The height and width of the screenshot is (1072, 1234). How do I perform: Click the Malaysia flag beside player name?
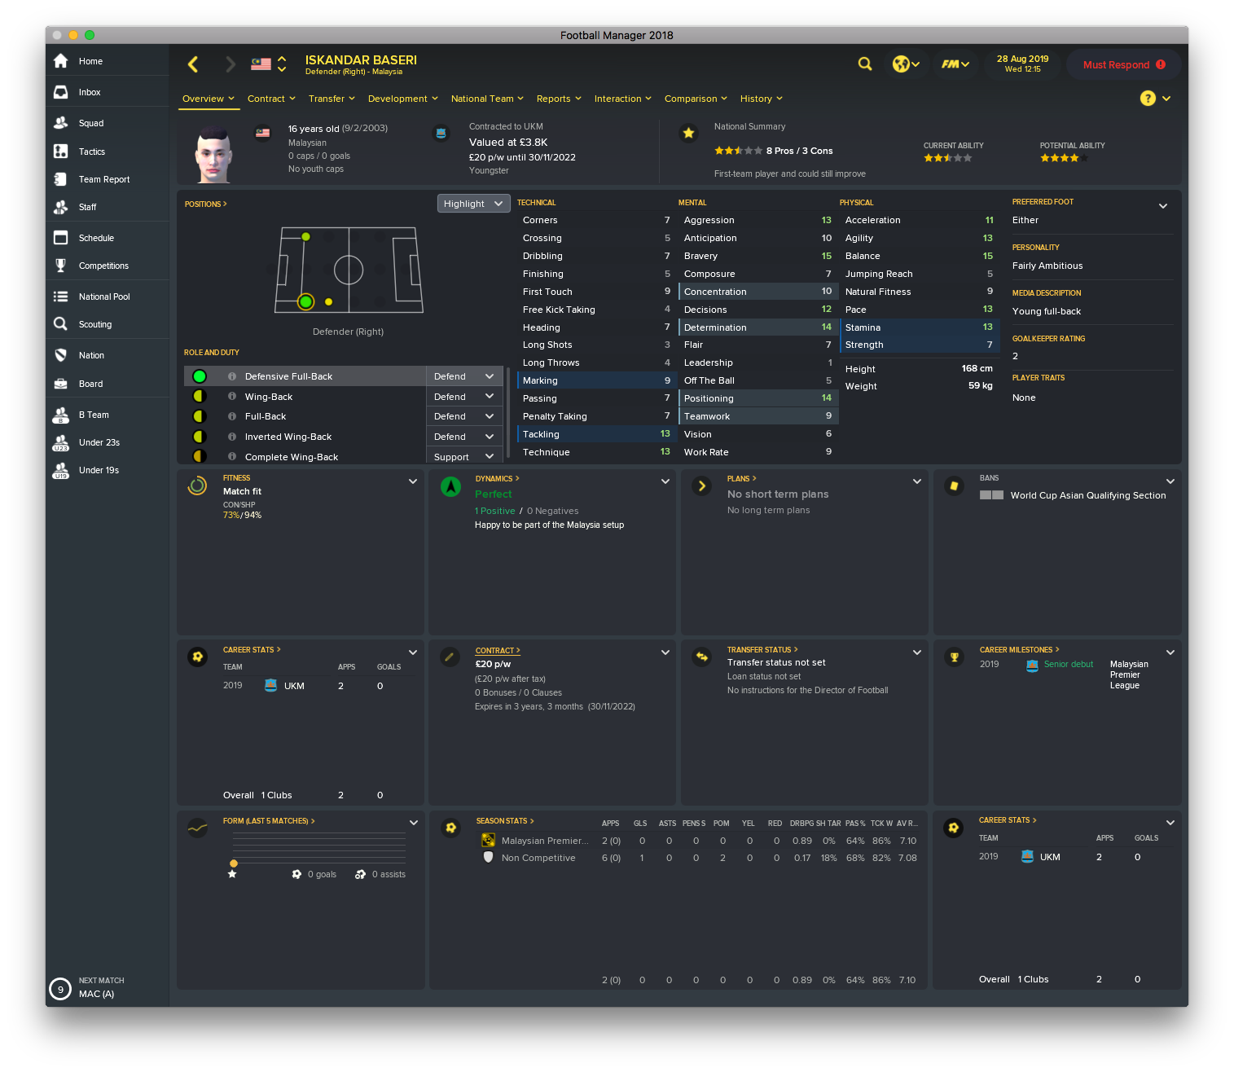point(261,64)
